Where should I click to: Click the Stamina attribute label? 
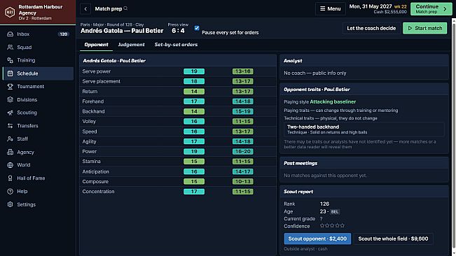click(91, 162)
